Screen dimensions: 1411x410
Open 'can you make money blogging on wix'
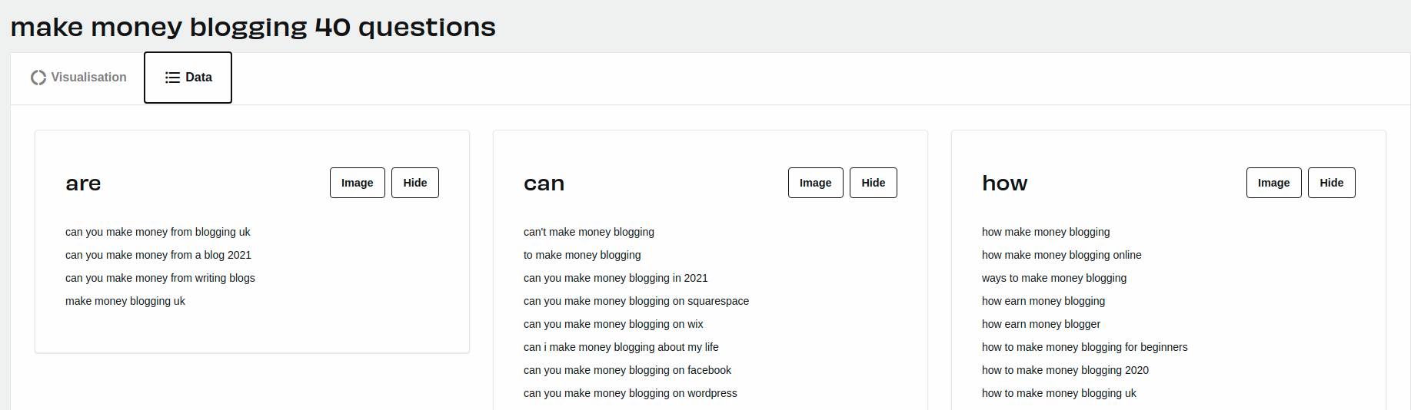coord(614,324)
